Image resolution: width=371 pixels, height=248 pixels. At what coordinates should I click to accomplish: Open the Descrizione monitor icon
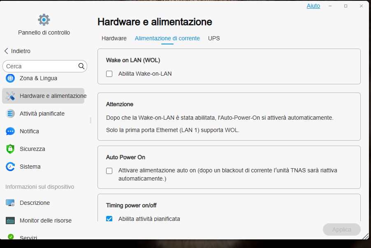click(x=10, y=203)
